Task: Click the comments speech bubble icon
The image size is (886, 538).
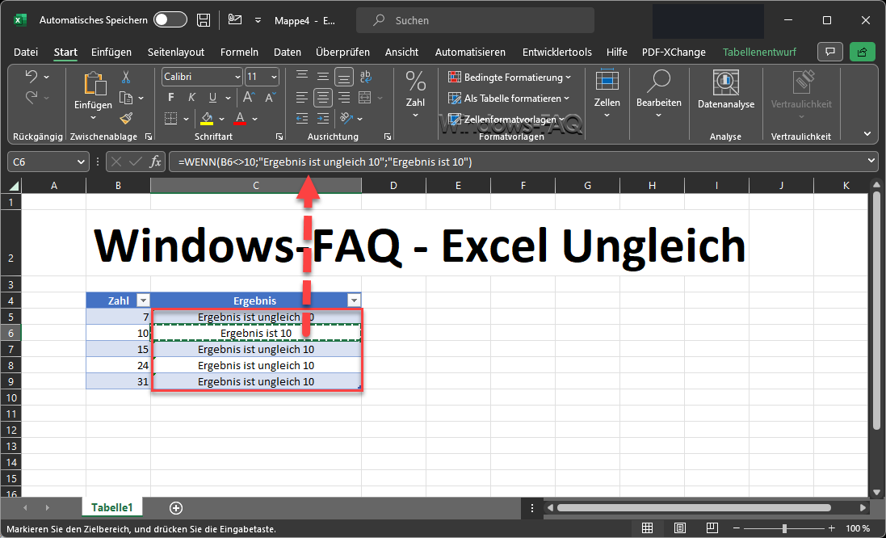Action: tap(830, 52)
